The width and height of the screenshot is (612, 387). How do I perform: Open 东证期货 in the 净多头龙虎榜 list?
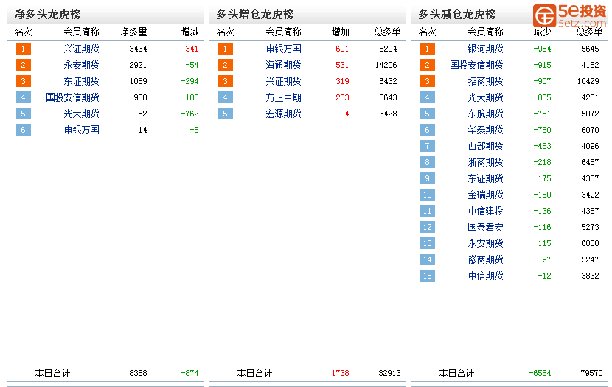tap(82, 81)
